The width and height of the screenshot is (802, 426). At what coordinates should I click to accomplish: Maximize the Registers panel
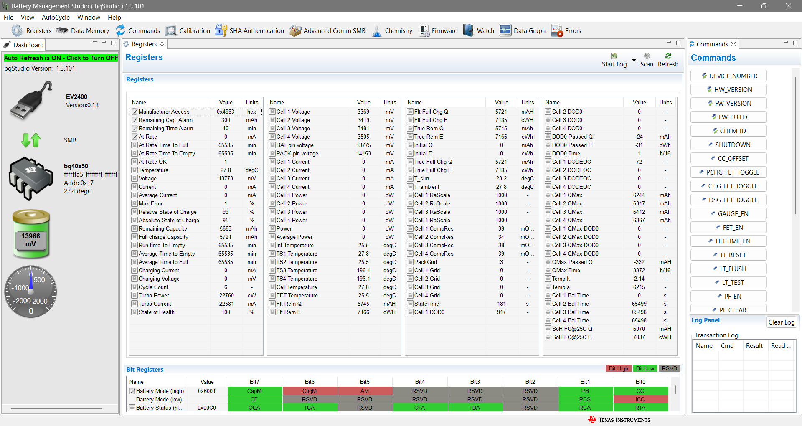coord(678,43)
